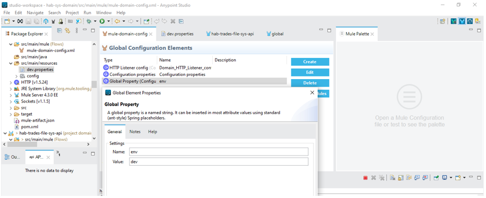The height and width of the screenshot is (198, 486).
Task: Select mule-domain-config.xml in the tree
Action: pos(47,50)
